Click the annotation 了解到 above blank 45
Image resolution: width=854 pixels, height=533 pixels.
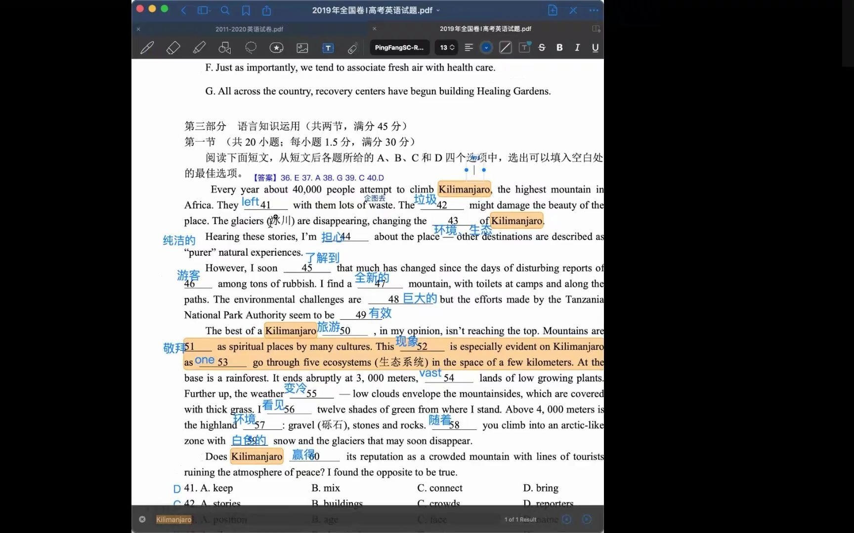(x=322, y=258)
